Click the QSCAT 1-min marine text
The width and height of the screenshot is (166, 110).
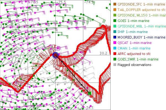click(134, 43)
